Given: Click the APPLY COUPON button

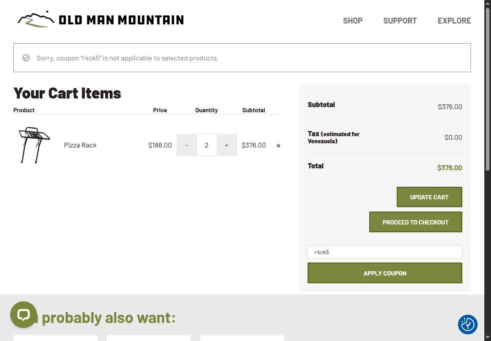Looking at the screenshot, I should (x=385, y=273).
